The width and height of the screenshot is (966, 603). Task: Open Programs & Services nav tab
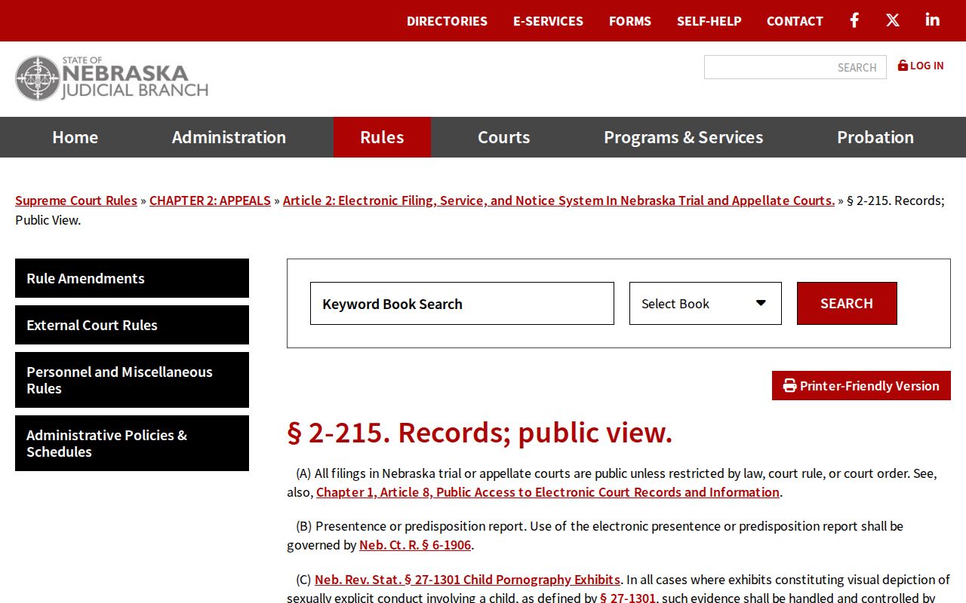click(683, 137)
